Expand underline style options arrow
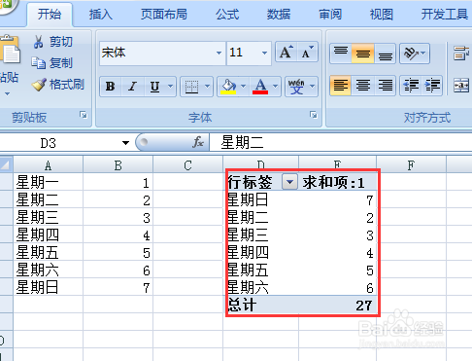Image resolution: width=472 pixels, height=361 pixels. pyautogui.click(x=170, y=87)
